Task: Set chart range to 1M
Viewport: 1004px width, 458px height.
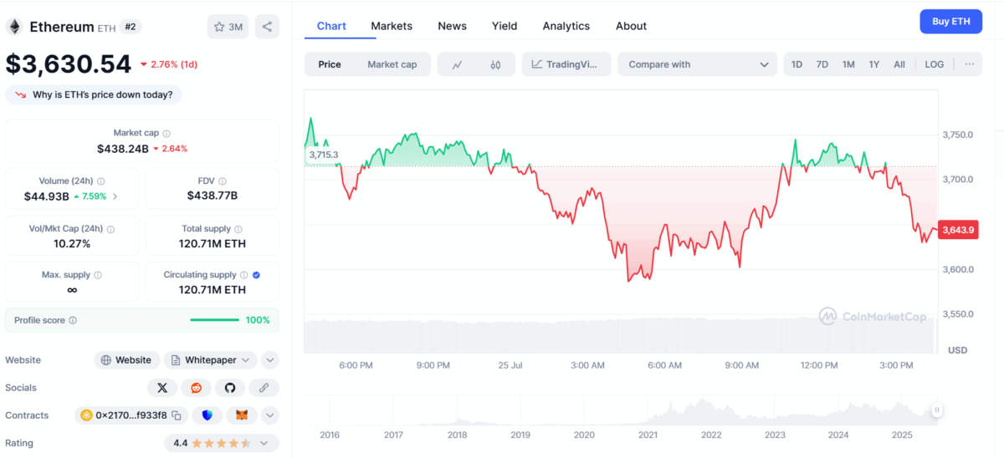Action: tap(848, 64)
